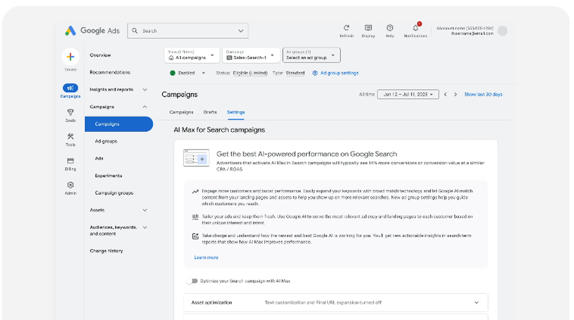
Task: Click the AI Max illustration thumbnail
Action: point(197,158)
